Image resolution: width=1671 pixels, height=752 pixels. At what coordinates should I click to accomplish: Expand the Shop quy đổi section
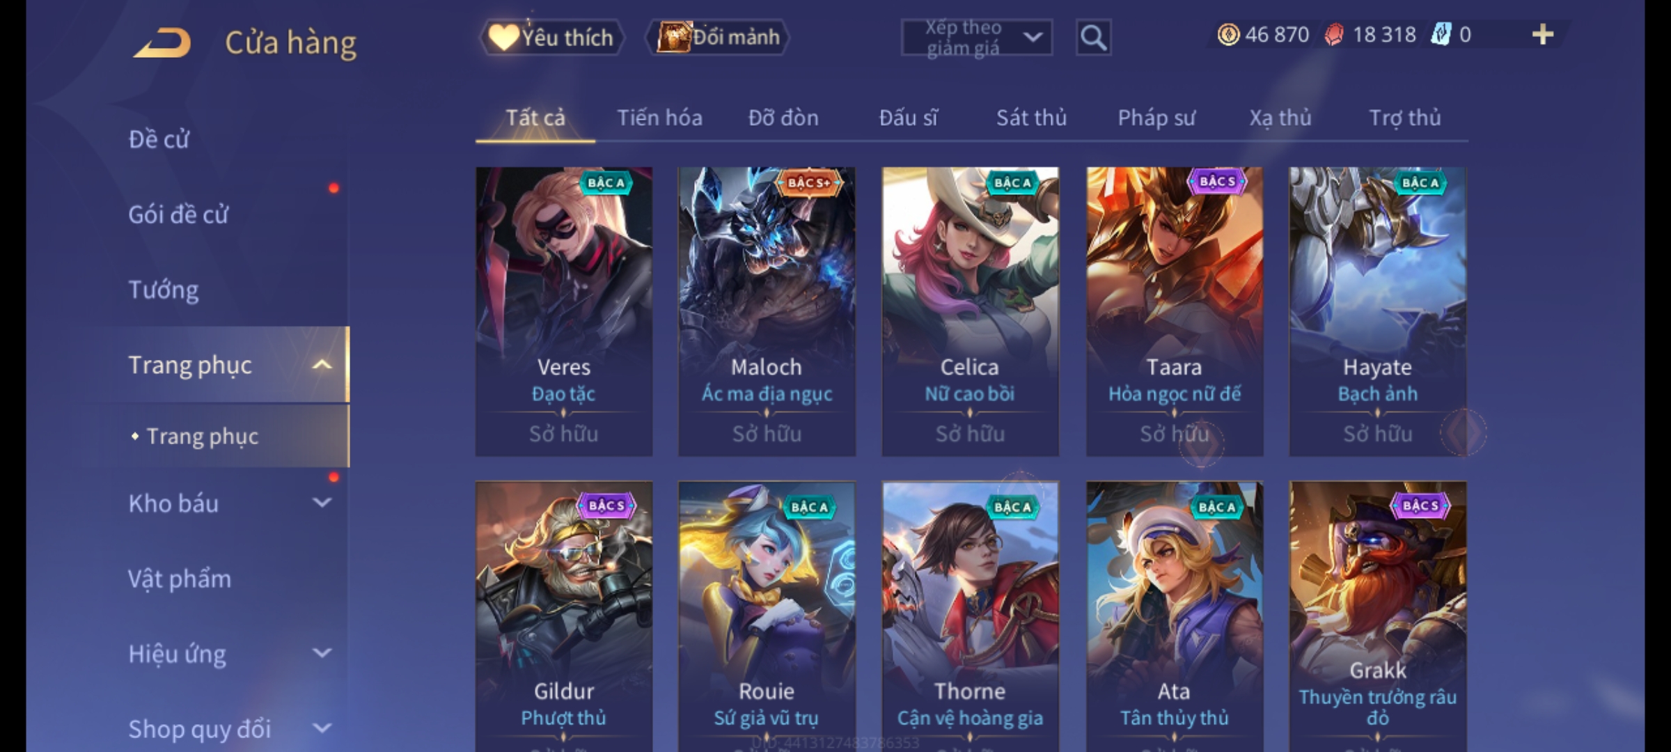click(x=322, y=728)
